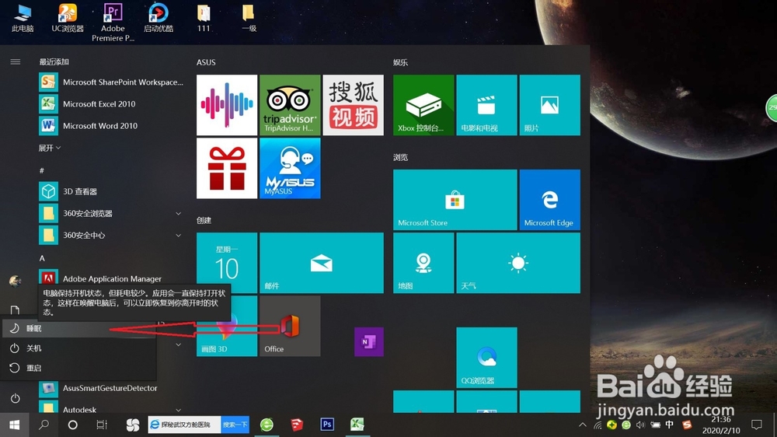
Task: Select 睡眠 in the power menu
Action: click(79, 328)
